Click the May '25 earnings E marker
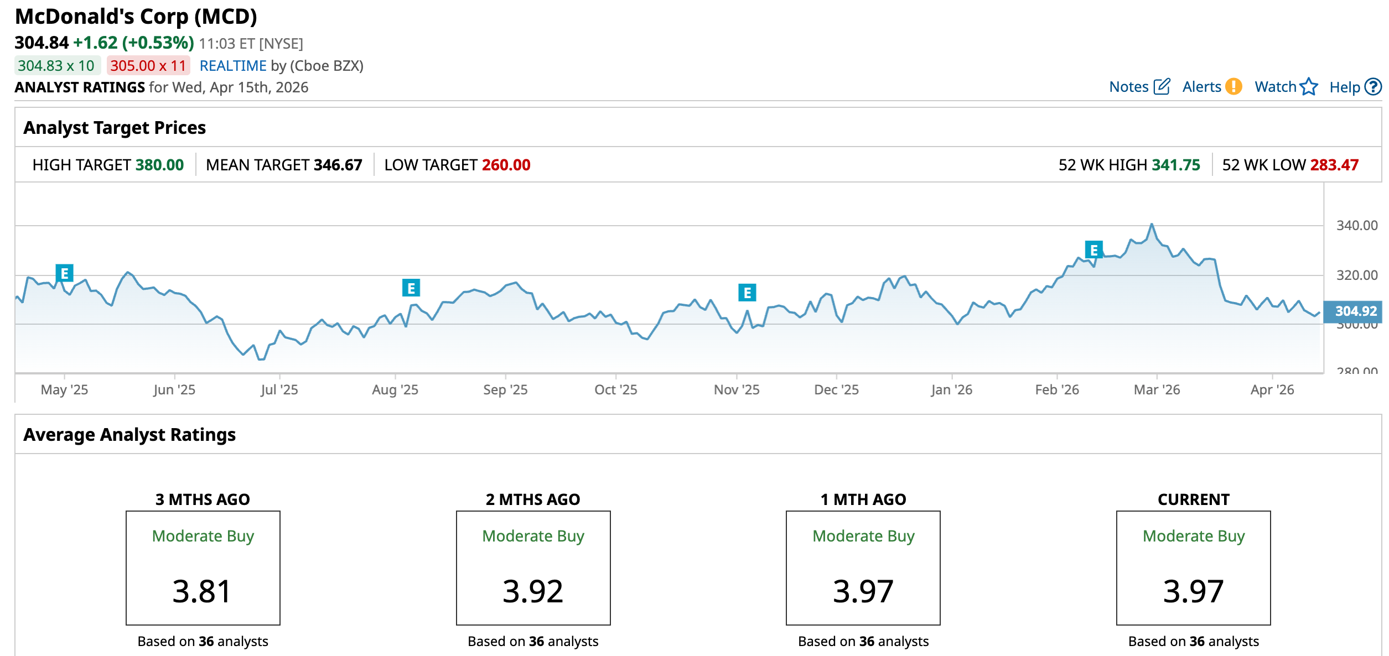 click(x=65, y=273)
